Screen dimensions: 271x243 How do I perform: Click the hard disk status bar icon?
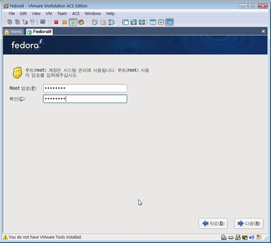(231, 238)
